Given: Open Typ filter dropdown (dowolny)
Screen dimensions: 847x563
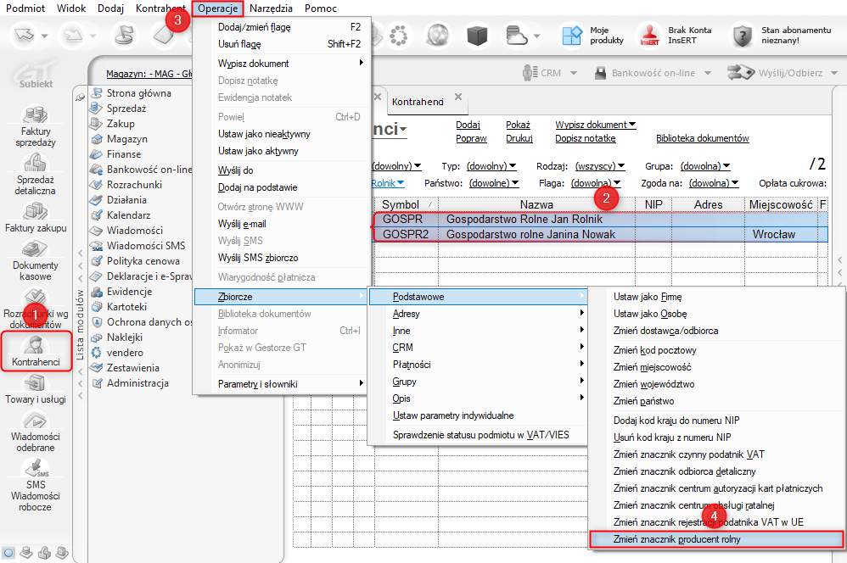Looking at the screenshot, I should tap(491, 166).
